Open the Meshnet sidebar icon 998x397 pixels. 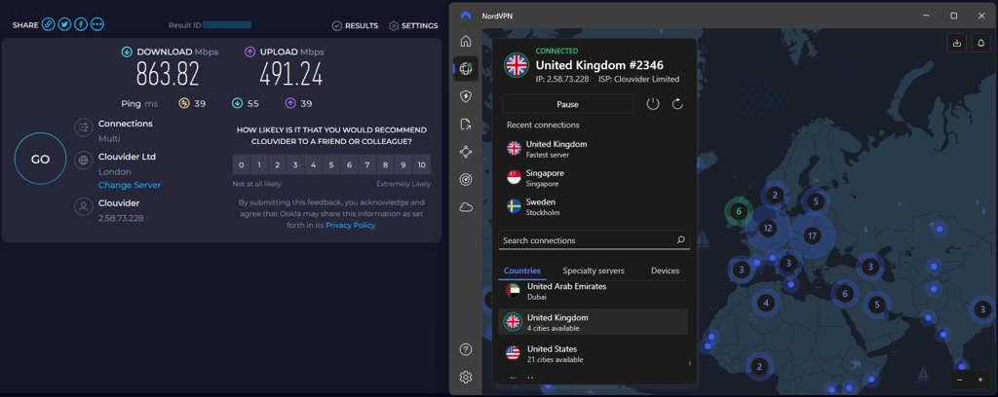click(466, 152)
